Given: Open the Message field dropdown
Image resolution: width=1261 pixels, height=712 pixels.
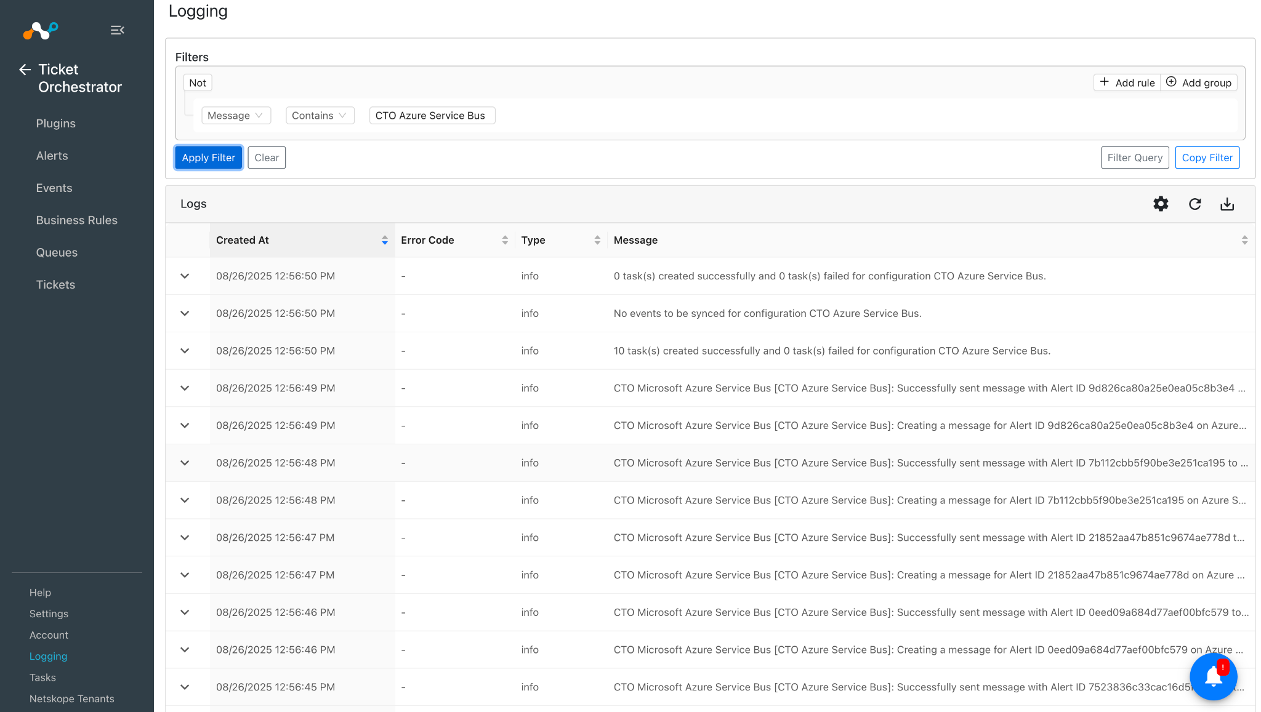Looking at the screenshot, I should tap(236, 116).
